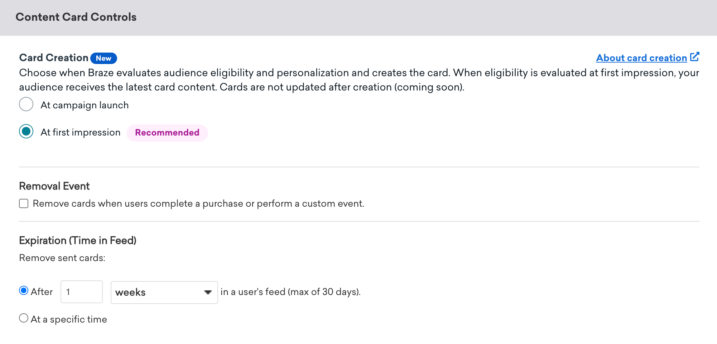Click the external link icon beside About card creation

(694, 57)
